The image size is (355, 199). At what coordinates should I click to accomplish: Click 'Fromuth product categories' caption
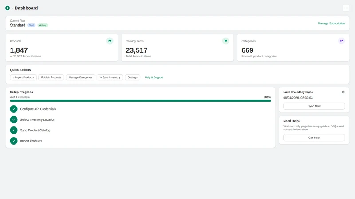259,57
